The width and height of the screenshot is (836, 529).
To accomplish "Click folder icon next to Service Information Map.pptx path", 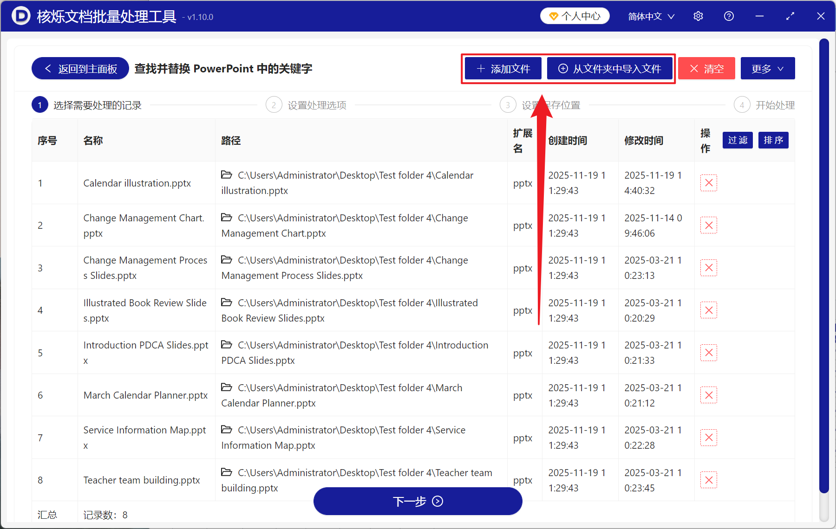I will pyautogui.click(x=227, y=430).
